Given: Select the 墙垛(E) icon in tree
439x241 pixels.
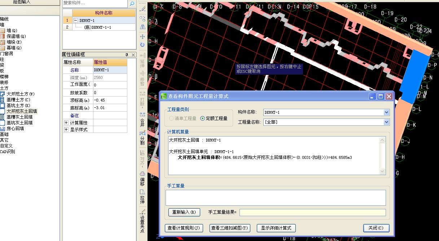Looking at the screenshot, I should point(3,42).
